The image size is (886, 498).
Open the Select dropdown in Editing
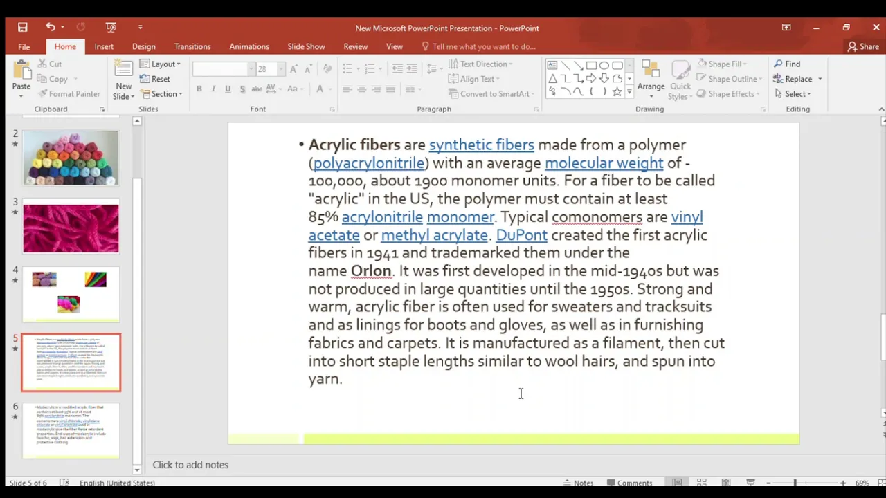793,94
